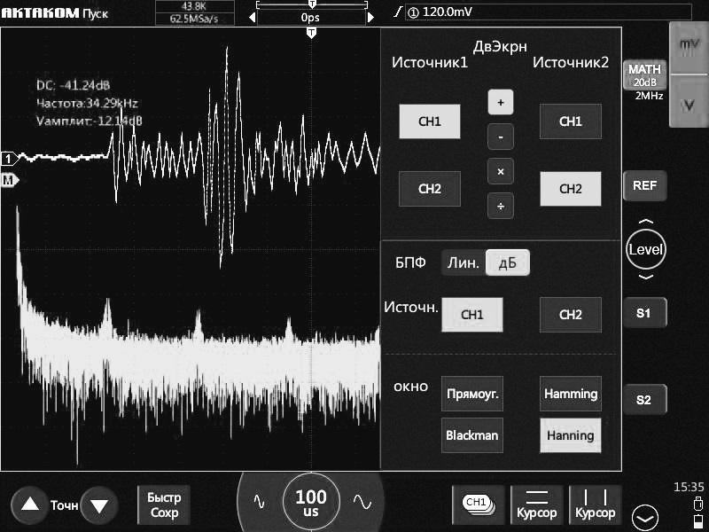Tap the 100 us timebase dial
Screen dimensions: 709x532
coord(310,503)
